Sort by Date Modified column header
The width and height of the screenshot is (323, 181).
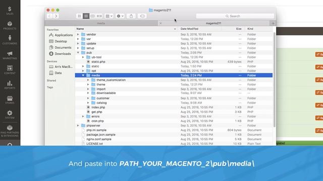[200, 29]
